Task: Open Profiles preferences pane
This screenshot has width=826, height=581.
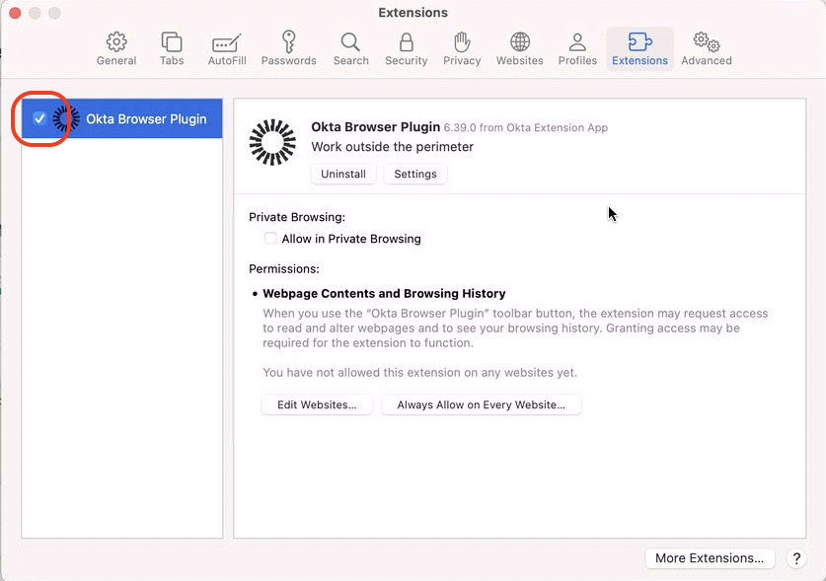Action: coord(577,49)
